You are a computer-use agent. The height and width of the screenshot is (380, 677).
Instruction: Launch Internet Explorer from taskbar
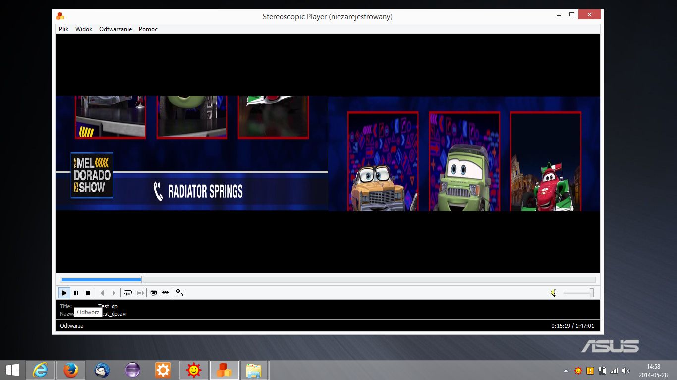pos(40,370)
